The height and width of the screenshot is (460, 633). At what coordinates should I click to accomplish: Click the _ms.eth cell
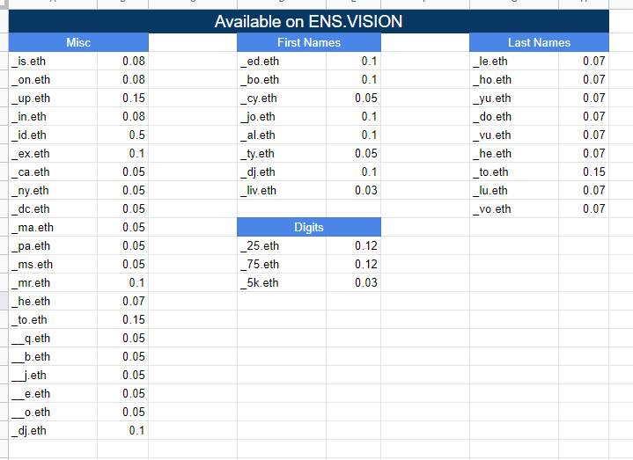(x=53, y=265)
